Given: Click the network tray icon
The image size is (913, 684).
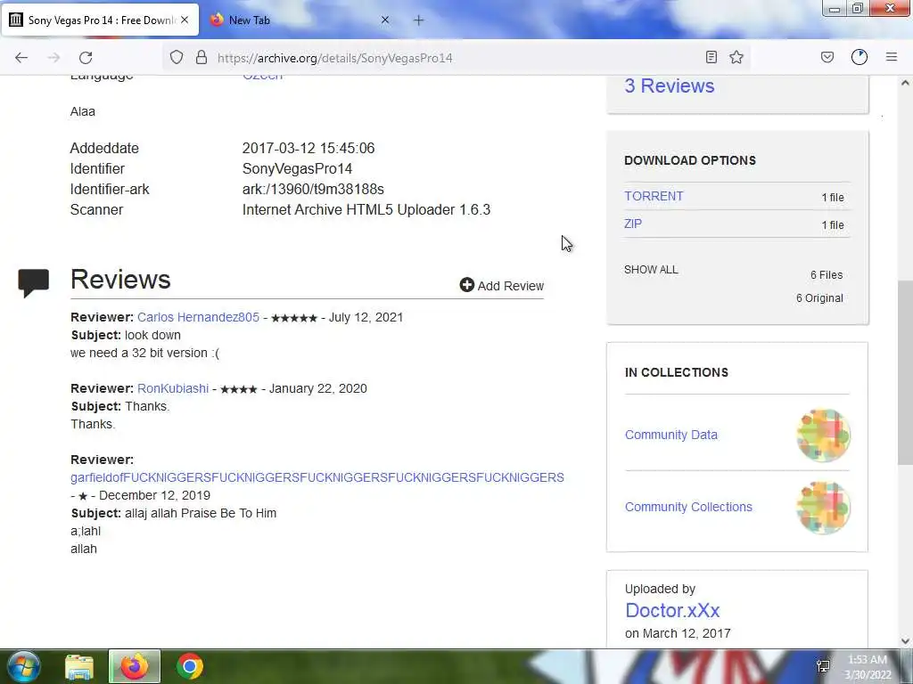Looking at the screenshot, I should [823, 666].
